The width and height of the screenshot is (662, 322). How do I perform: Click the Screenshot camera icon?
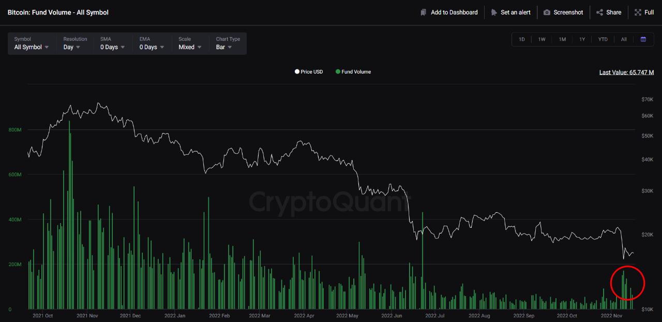click(547, 12)
